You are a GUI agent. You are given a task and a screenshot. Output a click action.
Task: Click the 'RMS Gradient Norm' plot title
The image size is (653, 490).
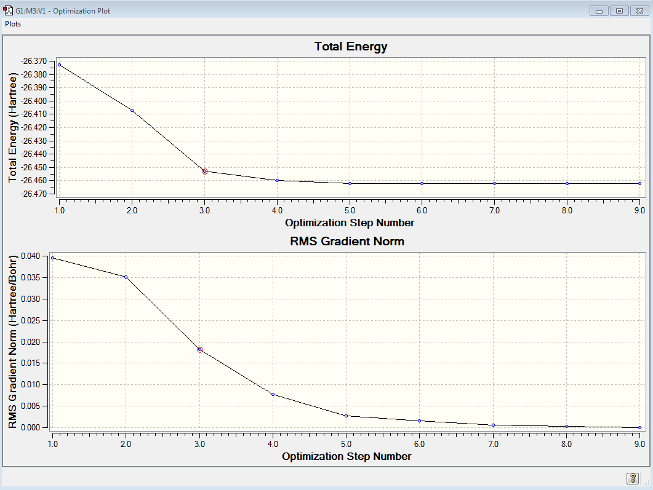coord(347,241)
